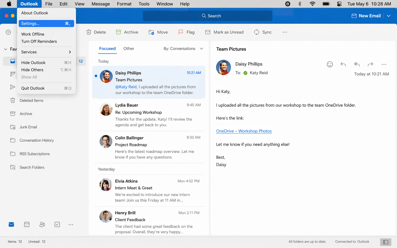Open the By: Conversations sort dropdown

pos(183,48)
